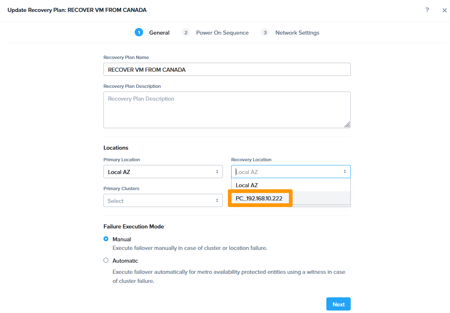This screenshot has width=450, height=313.
Task: Open the General step tab
Action: 159,33
